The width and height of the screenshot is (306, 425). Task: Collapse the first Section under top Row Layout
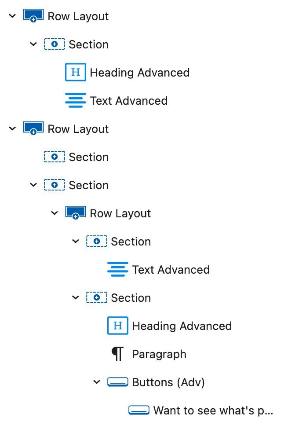tap(33, 44)
